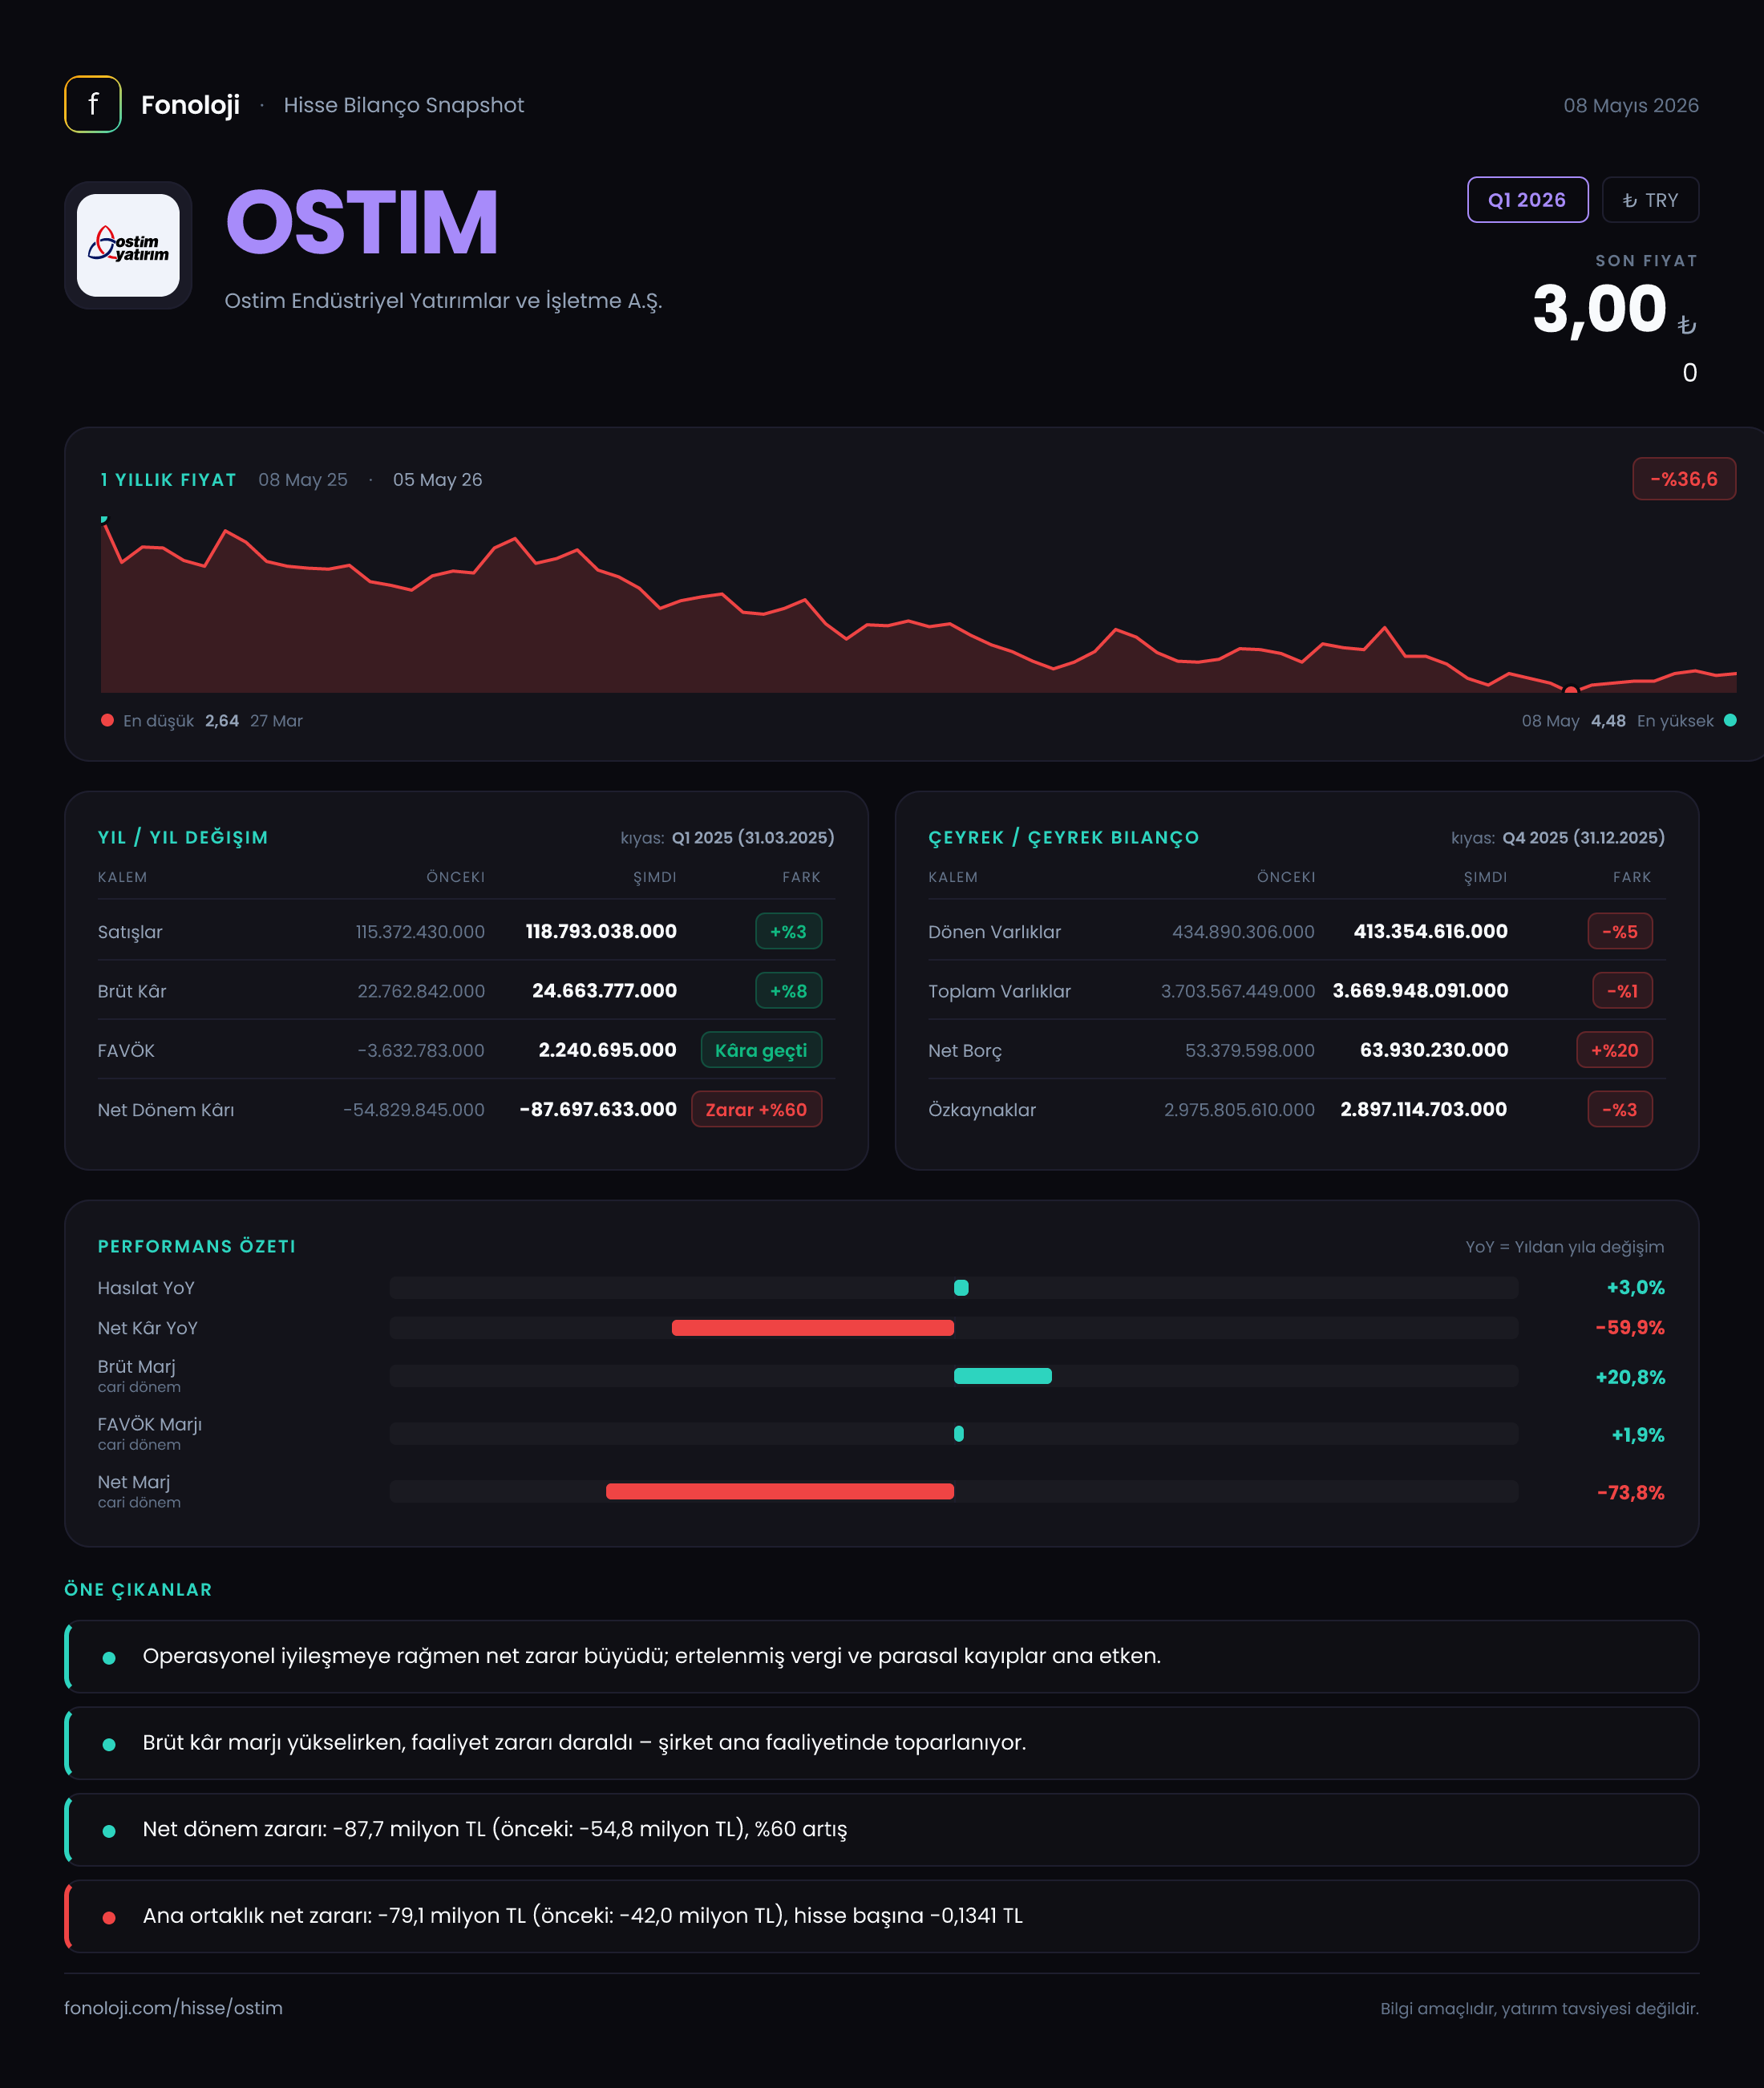Image resolution: width=1764 pixels, height=2088 pixels.
Task: Click the -%36,6 yearly change badge
Action: tap(1684, 479)
